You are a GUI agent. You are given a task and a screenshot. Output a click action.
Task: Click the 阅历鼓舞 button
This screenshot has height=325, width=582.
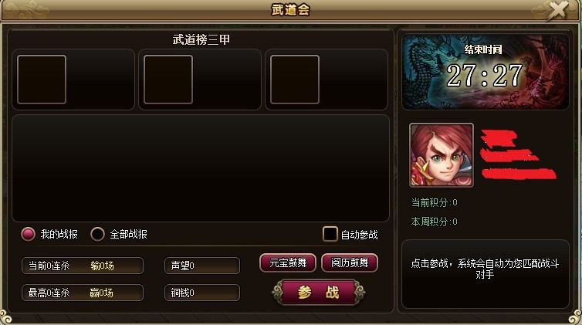tap(350, 262)
